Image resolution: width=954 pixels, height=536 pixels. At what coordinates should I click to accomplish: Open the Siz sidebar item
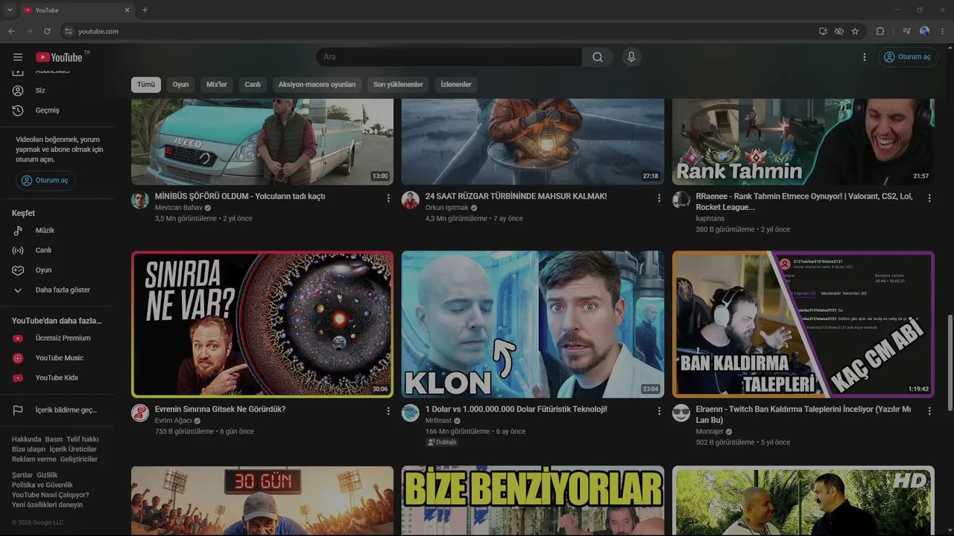click(x=57, y=90)
